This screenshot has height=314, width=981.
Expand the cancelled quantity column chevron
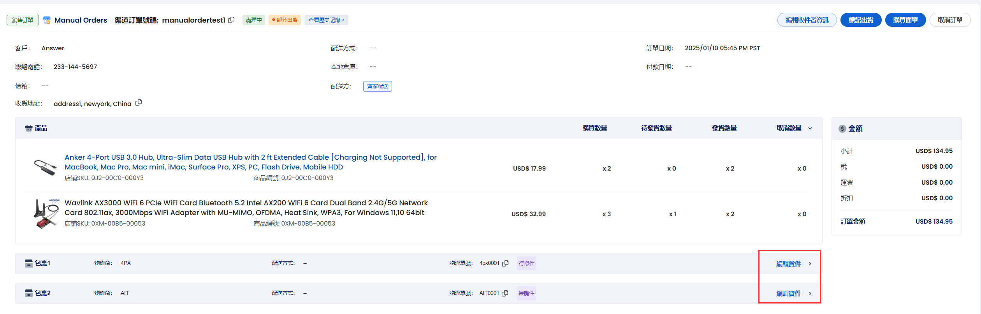[x=810, y=128]
